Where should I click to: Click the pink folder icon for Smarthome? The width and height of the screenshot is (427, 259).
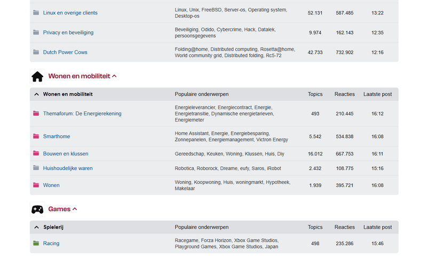[x=36, y=136]
